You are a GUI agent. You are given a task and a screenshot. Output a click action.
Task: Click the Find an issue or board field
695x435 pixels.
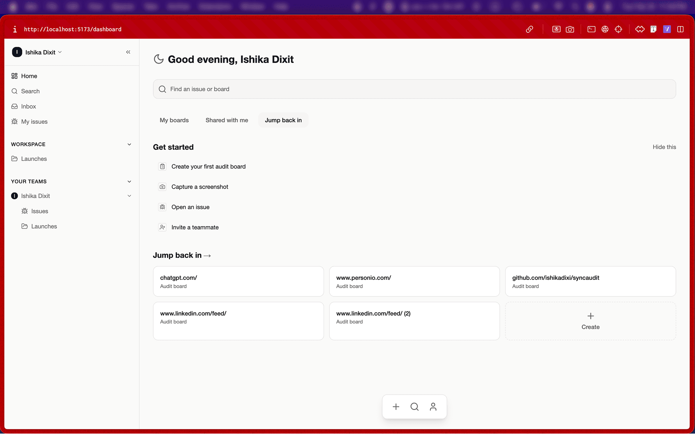[x=414, y=89]
